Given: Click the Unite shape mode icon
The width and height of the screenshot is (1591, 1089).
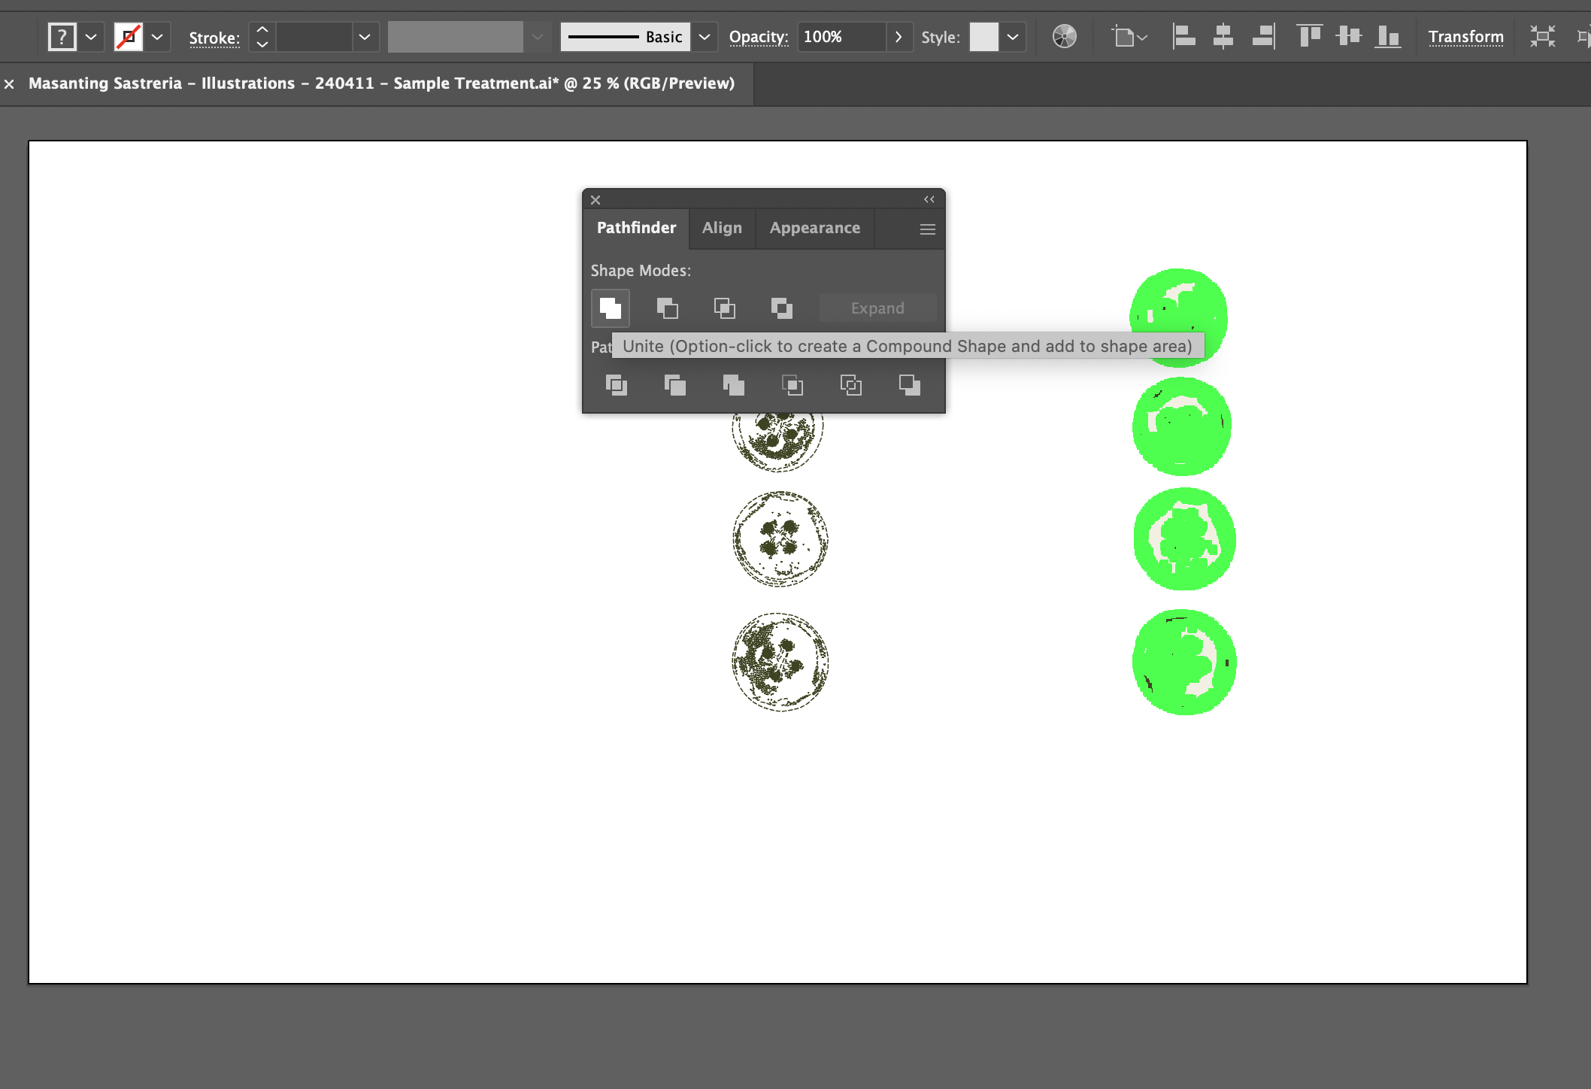Looking at the screenshot, I should click(x=610, y=308).
